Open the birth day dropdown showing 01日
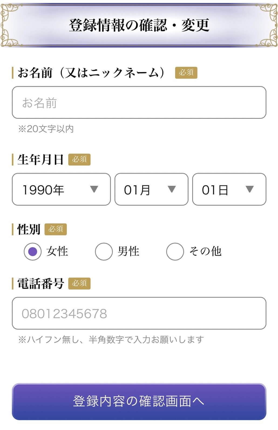This screenshot has width=278, height=430. [229, 189]
